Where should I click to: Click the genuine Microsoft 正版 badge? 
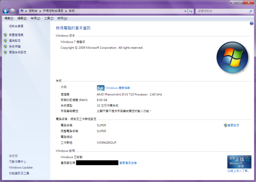239,162
